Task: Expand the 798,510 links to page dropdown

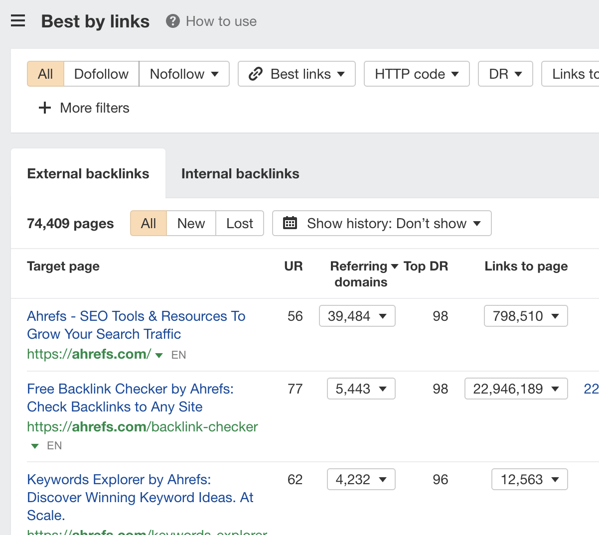Action: point(526,316)
